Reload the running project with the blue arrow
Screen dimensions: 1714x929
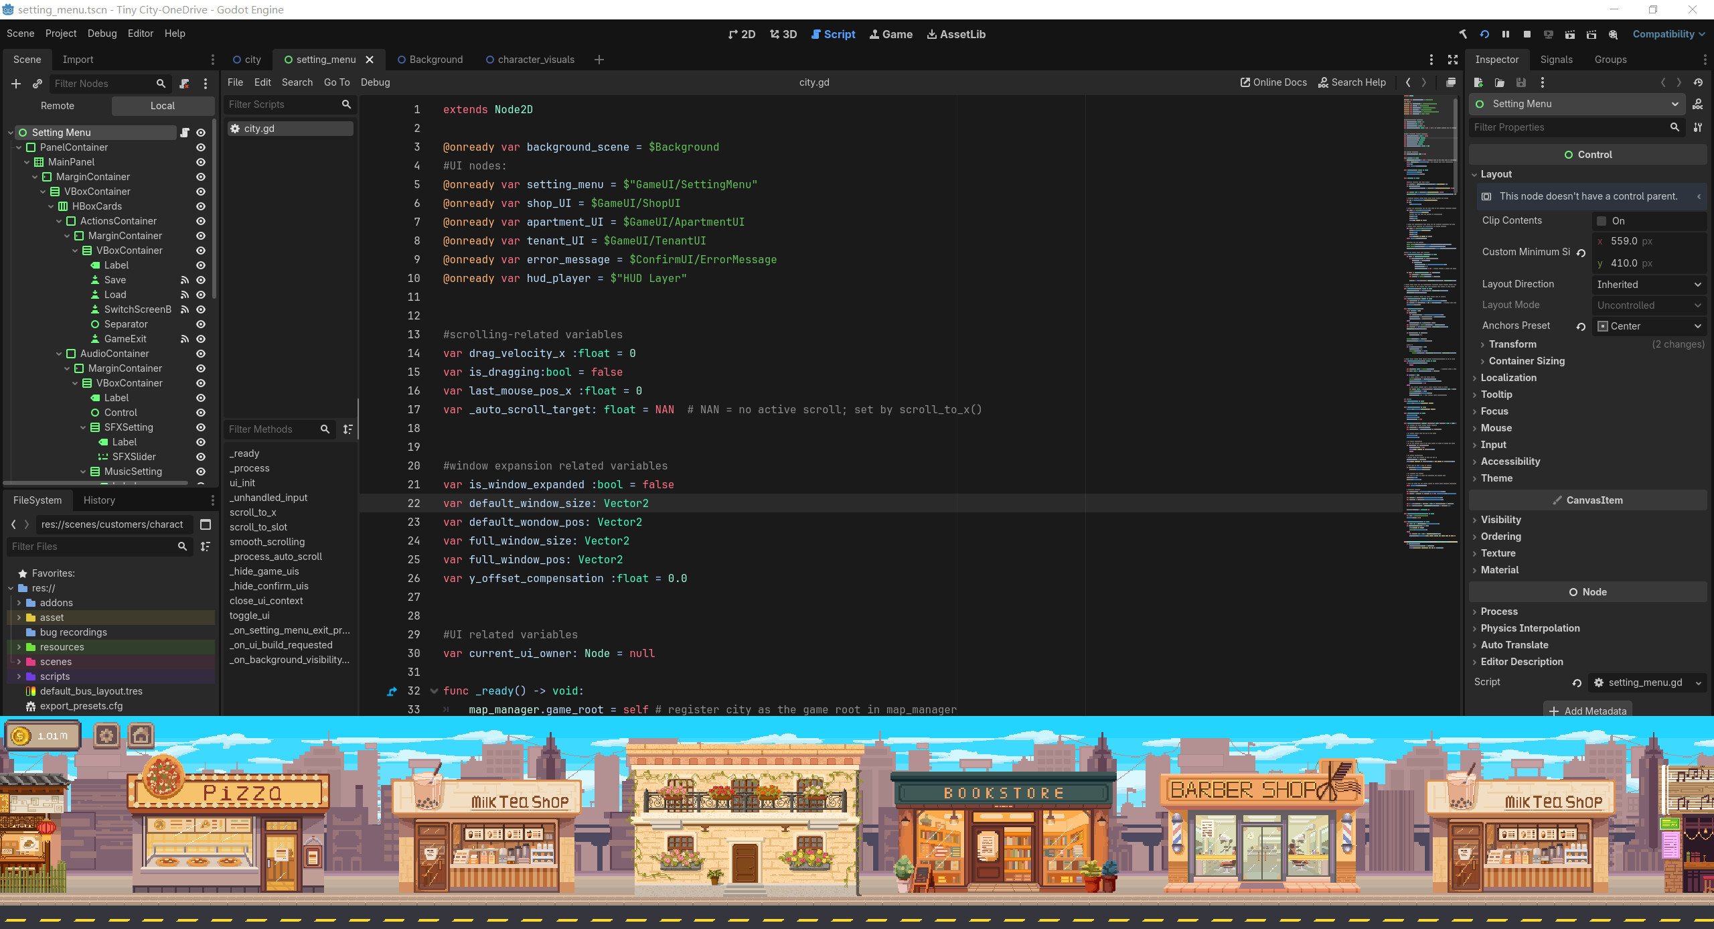(1484, 34)
